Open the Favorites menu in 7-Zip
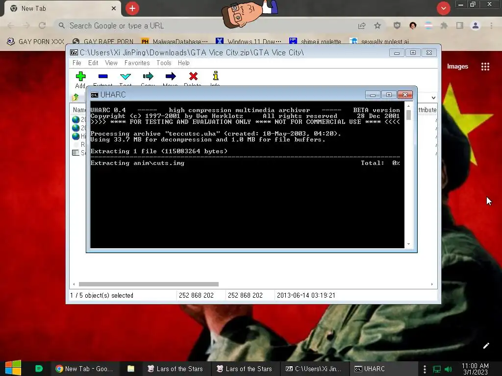This screenshot has width=502, height=376. pyautogui.click(x=137, y=63)
